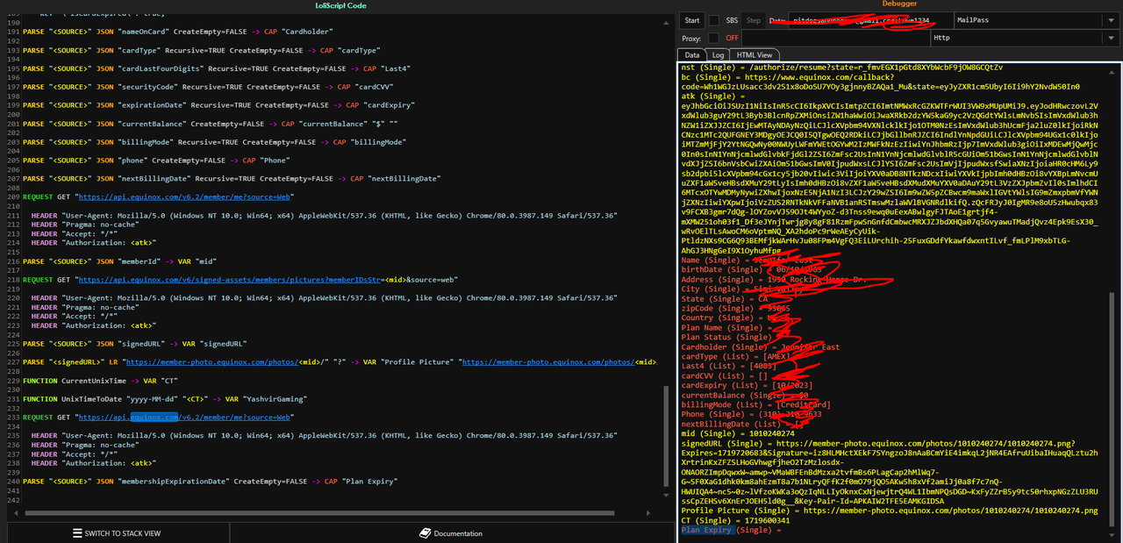Click the "nst (Single)" output line
Viewport: 1123px width, 543px height.
click(x=841, y=67)
